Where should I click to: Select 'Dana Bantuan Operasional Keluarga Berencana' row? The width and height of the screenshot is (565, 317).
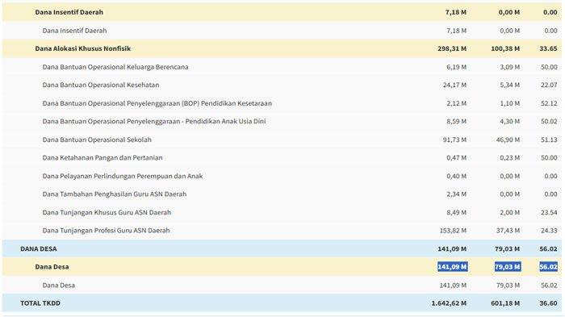click(x=282, y=67)
